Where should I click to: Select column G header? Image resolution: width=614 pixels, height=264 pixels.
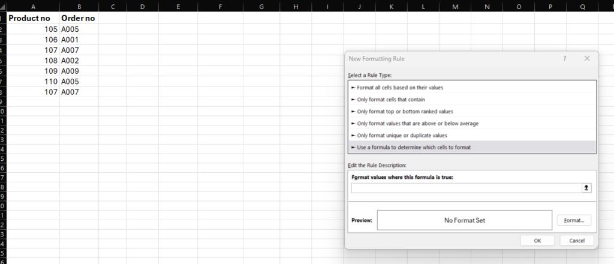(x=261, y=6)
